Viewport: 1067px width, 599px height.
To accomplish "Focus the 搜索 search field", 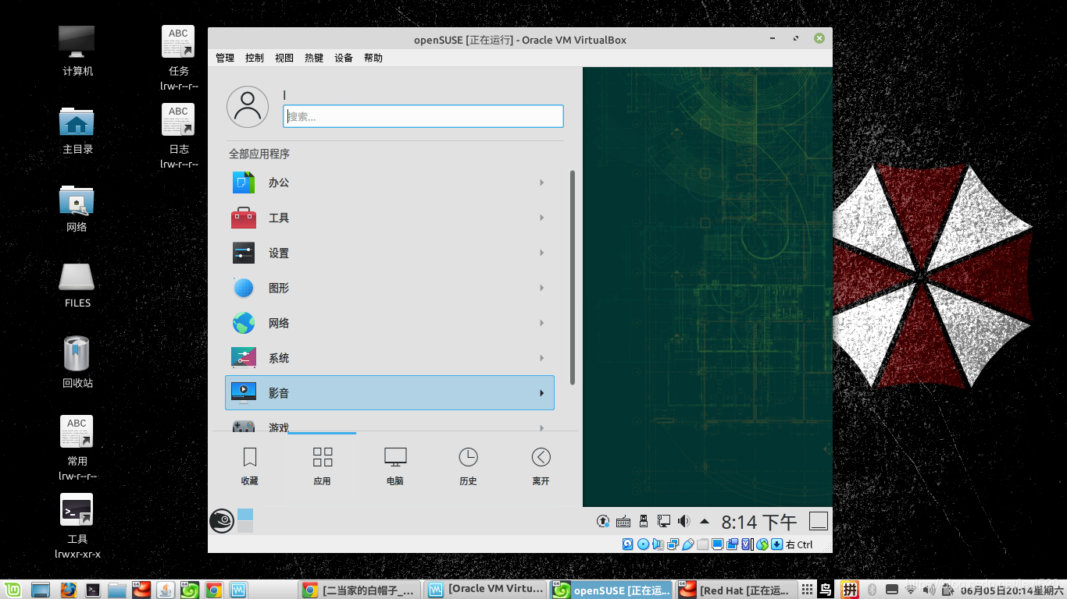I will click(x=423, y=116).
